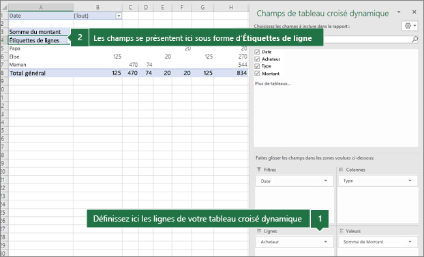Select the Élise row label
The image size is (424, 257).
(x=41, y=57)
